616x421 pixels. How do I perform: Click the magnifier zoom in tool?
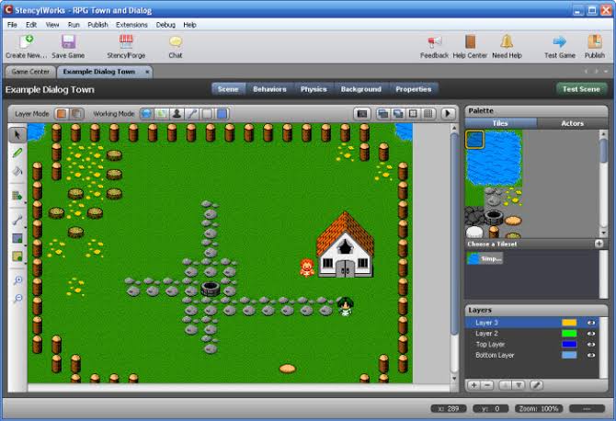pos(17,280)
